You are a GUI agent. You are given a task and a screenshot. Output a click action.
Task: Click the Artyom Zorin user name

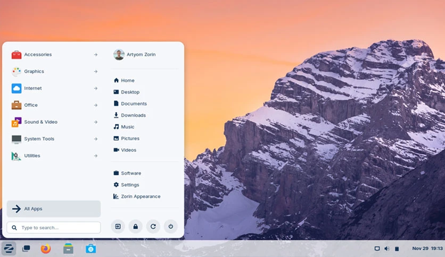click(141, 54)
